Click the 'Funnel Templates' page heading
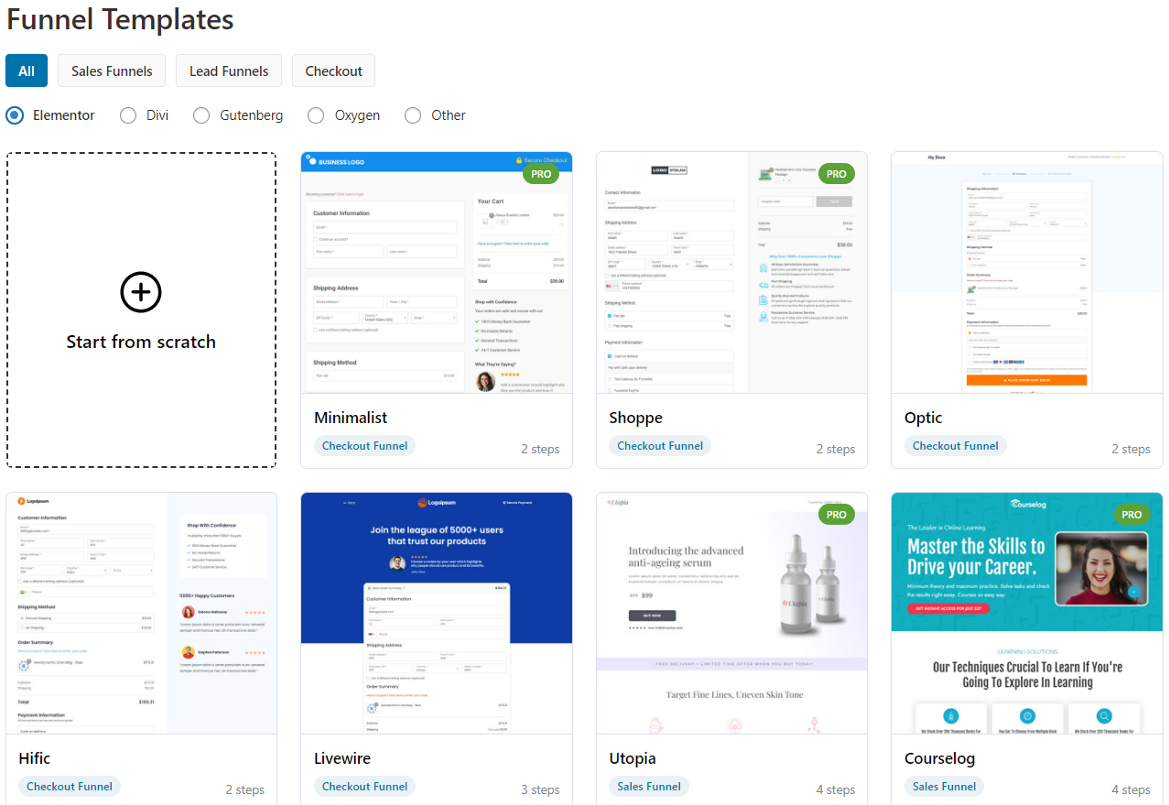Viewport: 1169px width, 805px height. 120,19
